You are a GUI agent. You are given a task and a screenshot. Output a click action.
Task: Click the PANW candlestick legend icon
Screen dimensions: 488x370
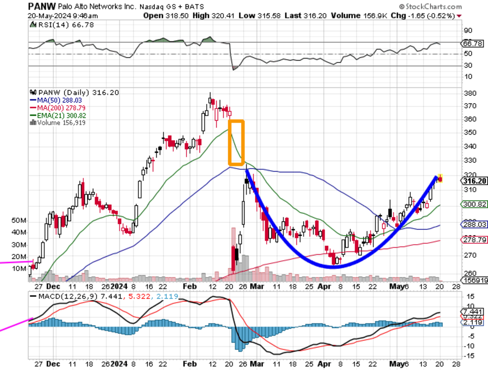[33, 93]
